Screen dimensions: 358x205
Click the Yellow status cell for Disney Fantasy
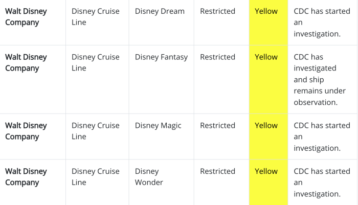(x=268, y=79)
